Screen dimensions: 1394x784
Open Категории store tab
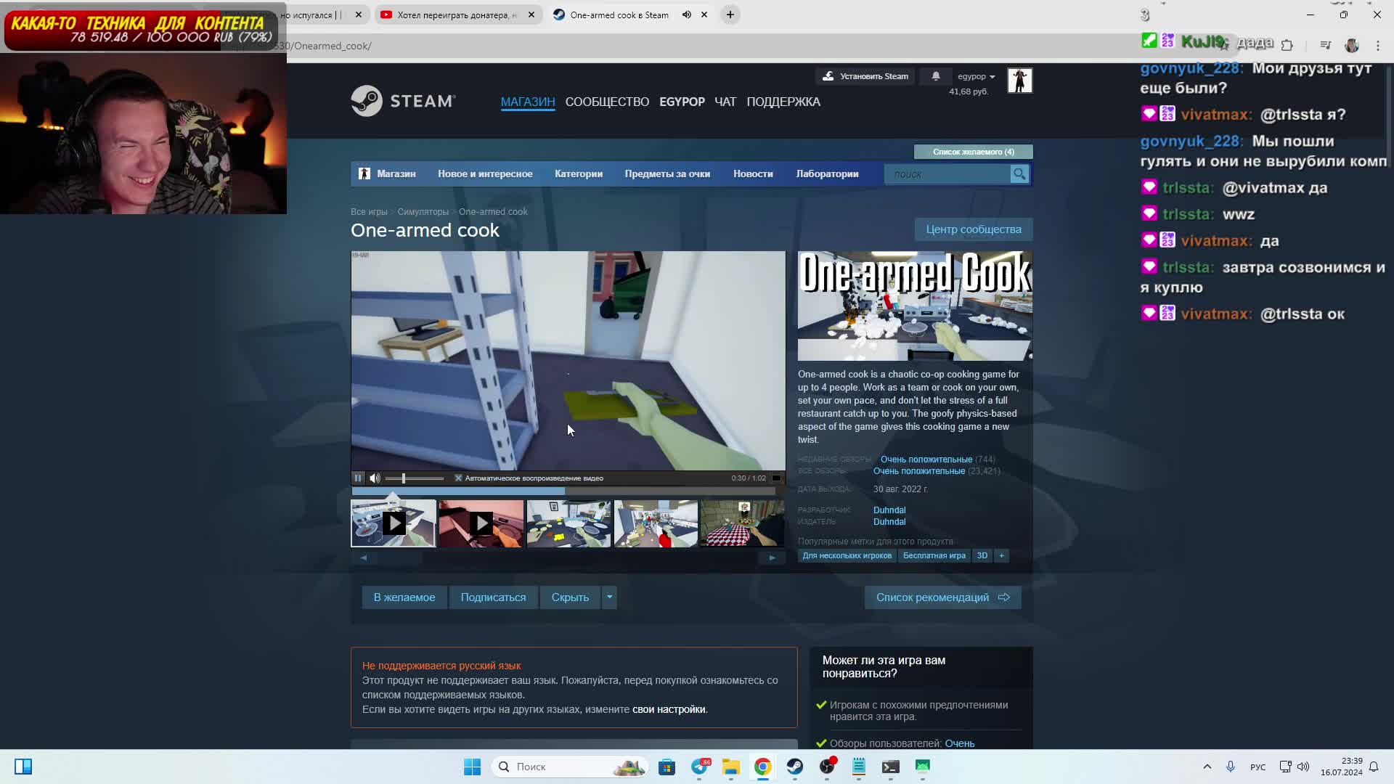tap(579, 174)
